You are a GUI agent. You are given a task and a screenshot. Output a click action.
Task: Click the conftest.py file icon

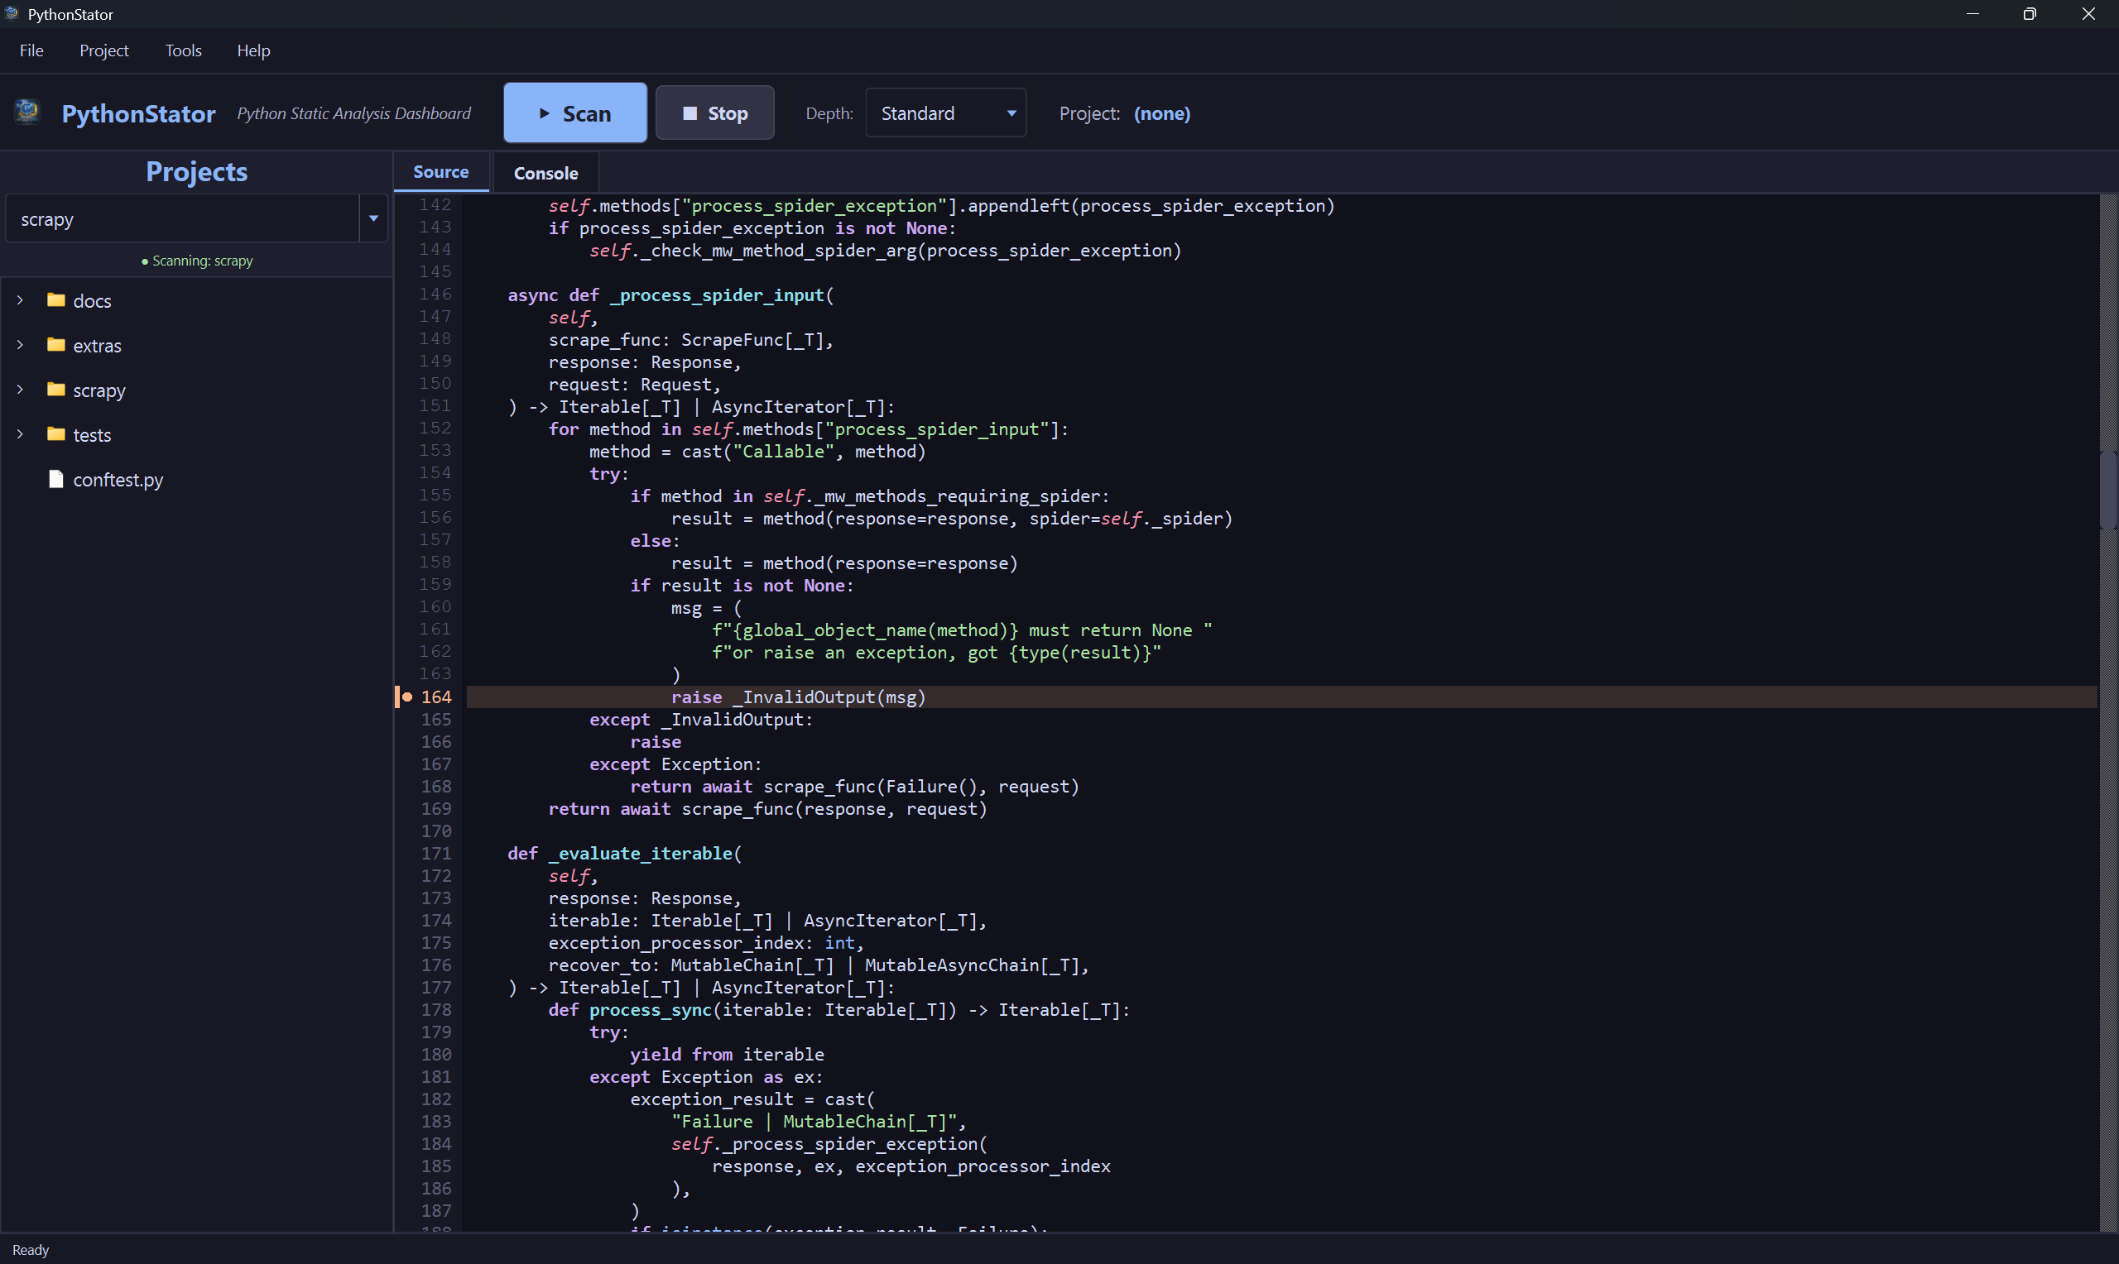pos(56,480)
